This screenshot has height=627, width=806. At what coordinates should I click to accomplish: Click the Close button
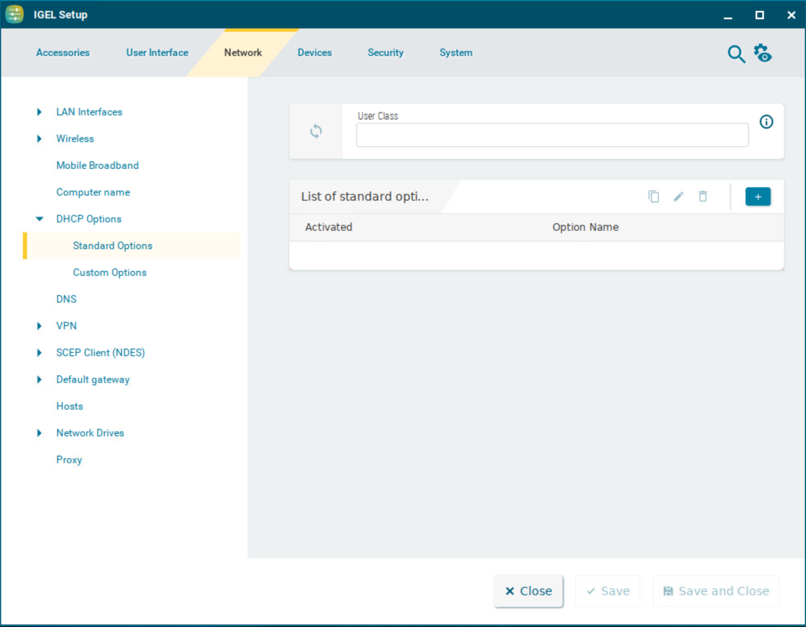528,591
